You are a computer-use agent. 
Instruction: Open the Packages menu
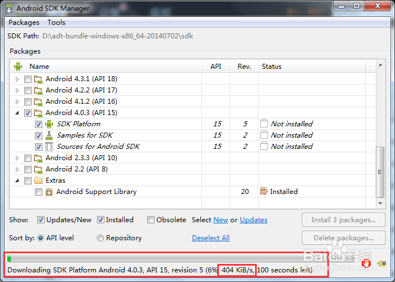point(24,23)
